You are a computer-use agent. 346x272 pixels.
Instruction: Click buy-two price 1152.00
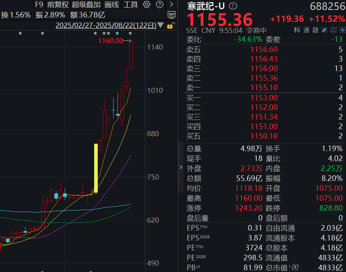pyautogui.click(x=264, y=107)
